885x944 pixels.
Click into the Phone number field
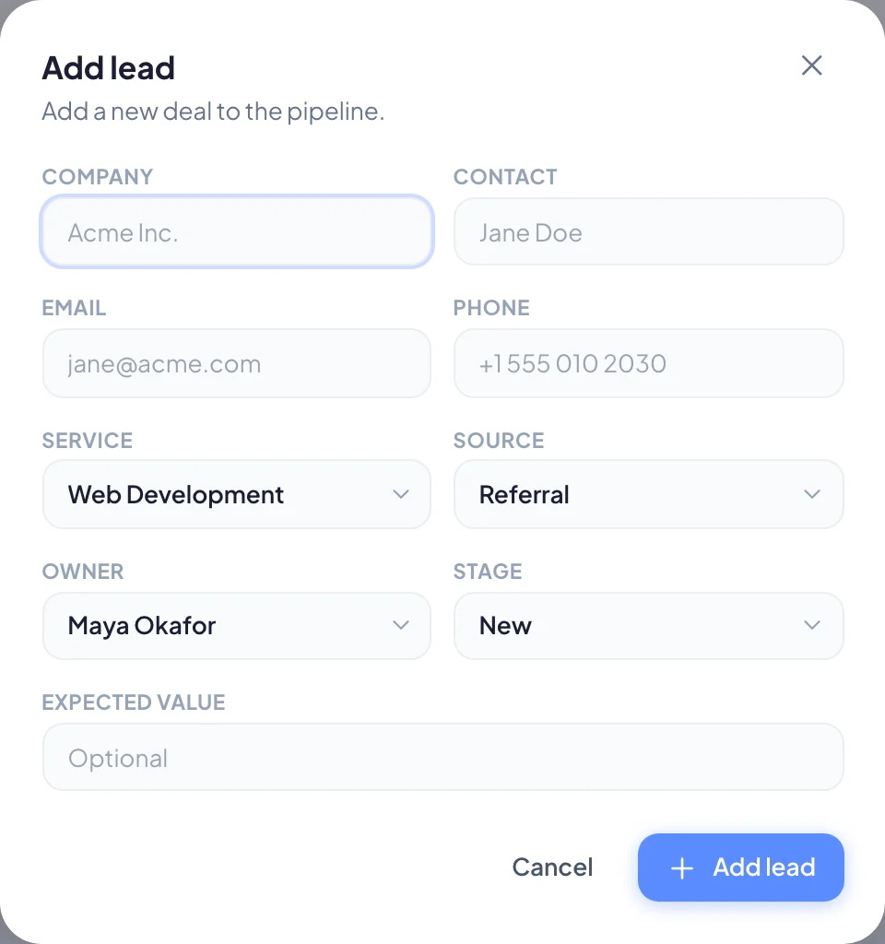coord(648,363)
